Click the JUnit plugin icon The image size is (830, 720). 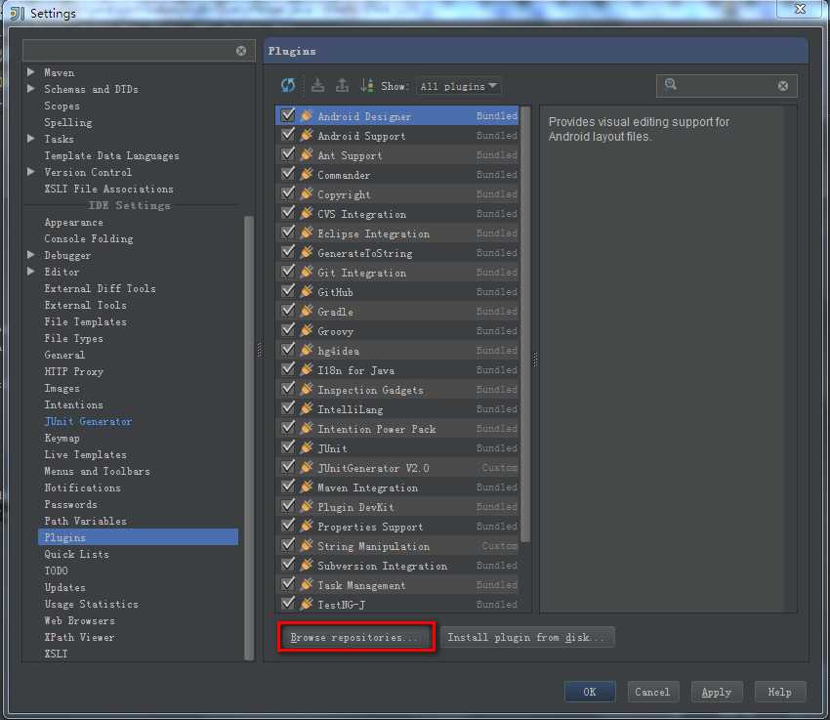pyautogui.click(x=307, y=447)
